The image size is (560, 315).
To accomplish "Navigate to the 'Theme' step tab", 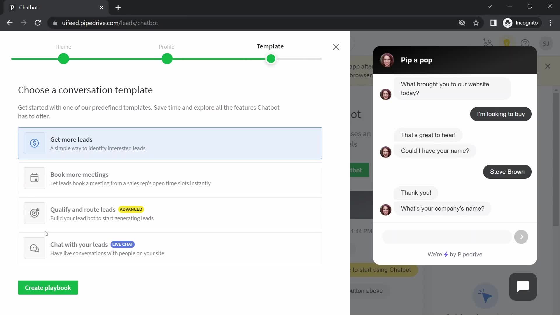I will tap(63, 47).
